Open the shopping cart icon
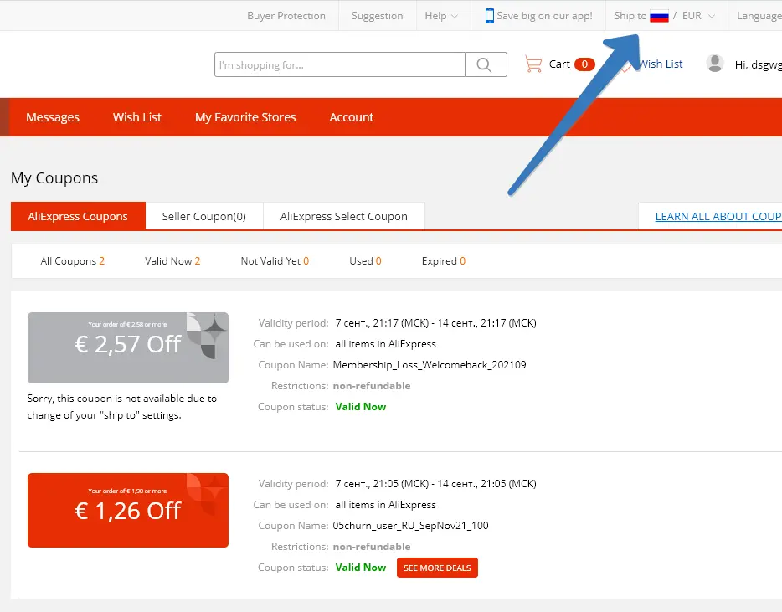The width and height of the screenshot is (782, 612). click(533, 64)
